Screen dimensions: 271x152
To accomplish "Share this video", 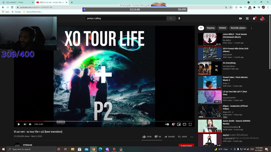I will (x=169, y=137).
